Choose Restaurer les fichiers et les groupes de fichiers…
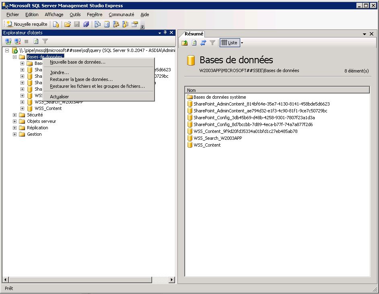Screen dimensions: 379x294 tap(99, 86)
